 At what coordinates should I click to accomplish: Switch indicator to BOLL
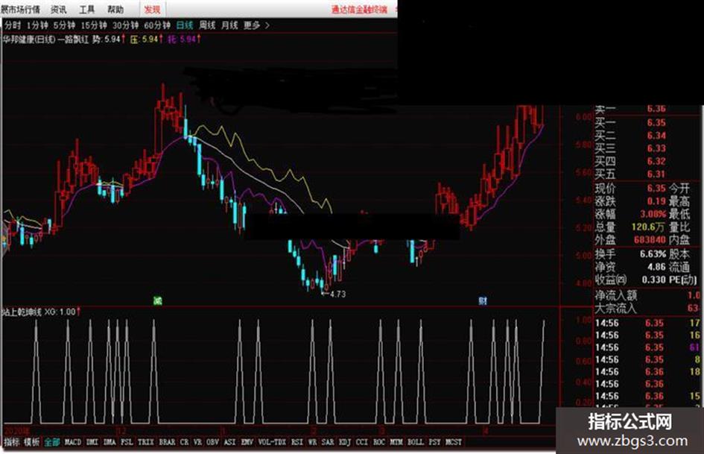[415, 442]
